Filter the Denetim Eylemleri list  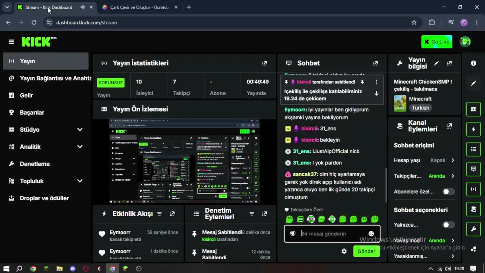252,214
